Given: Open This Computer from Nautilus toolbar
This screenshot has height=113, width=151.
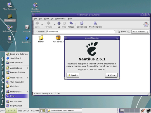Looking at the screenshot, I should pyautogui.click(x=95, y=25).
